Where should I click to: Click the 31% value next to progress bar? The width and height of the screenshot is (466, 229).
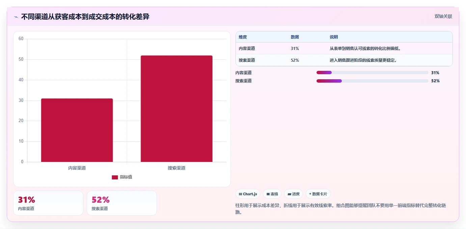coord(435,73)
